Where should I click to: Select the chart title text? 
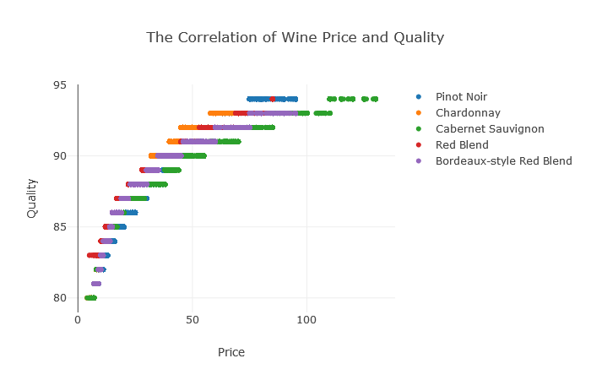pyautogui.click(x=295, y=38)
